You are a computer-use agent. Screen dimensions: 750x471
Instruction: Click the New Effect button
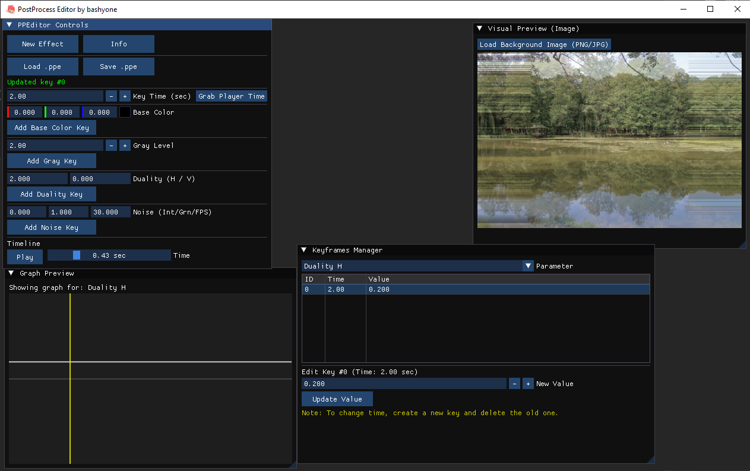43,44
